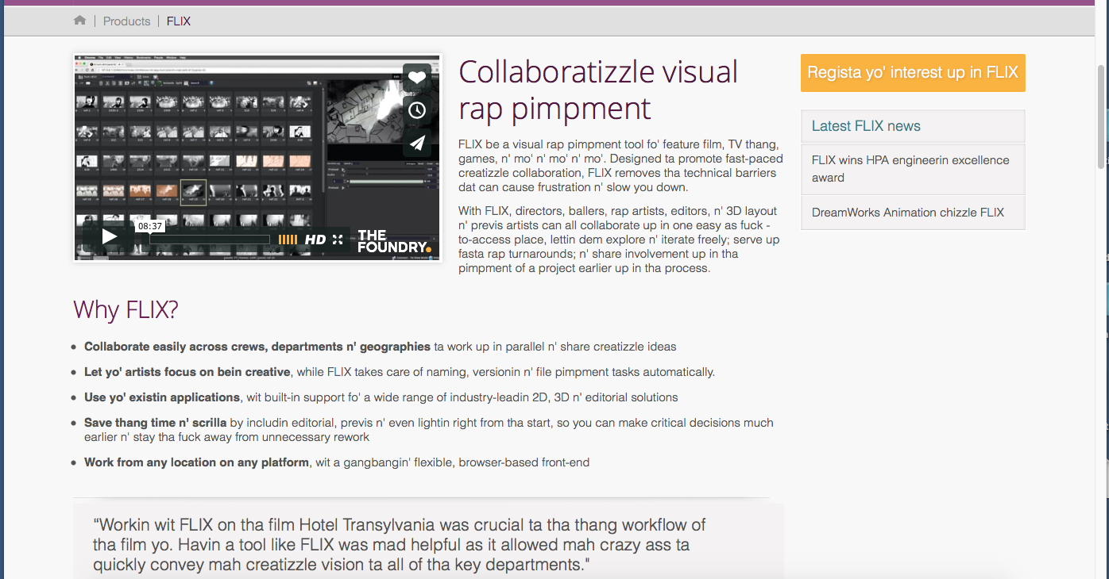The image size is (1109, 579).
Task: Click Regista yo' interest up in FLIX button
Action: point(913,73)
